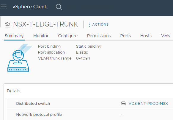This screenshot has height=120, width=173.
Task: Click the distributed switch icon near VDS-ENT-PROD-NSX
Action: click(x=123, y=103)
